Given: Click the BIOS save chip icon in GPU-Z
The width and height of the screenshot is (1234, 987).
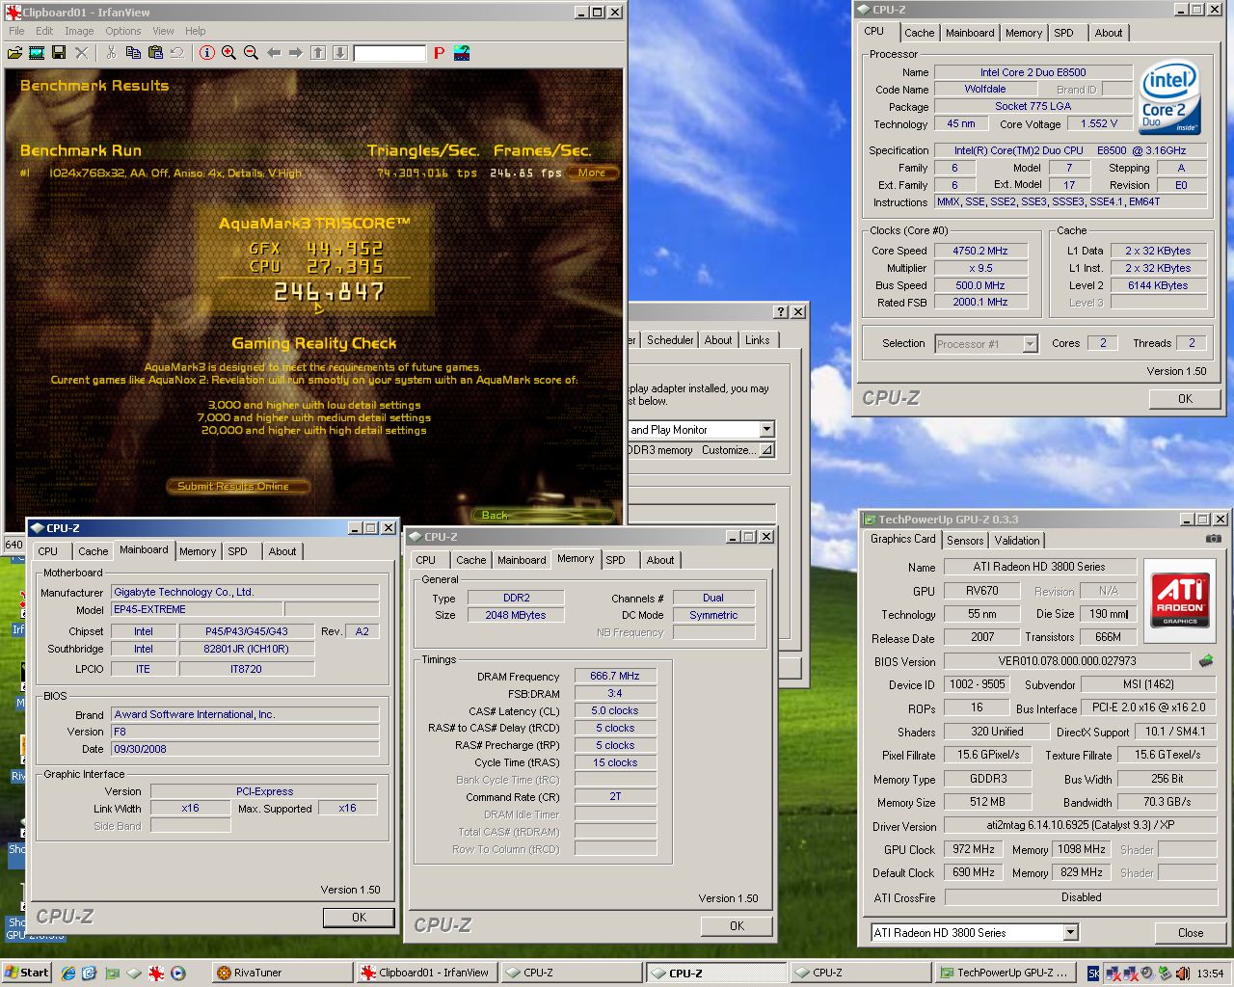Looking at the screenshot, I should [x=1205, y=661].
